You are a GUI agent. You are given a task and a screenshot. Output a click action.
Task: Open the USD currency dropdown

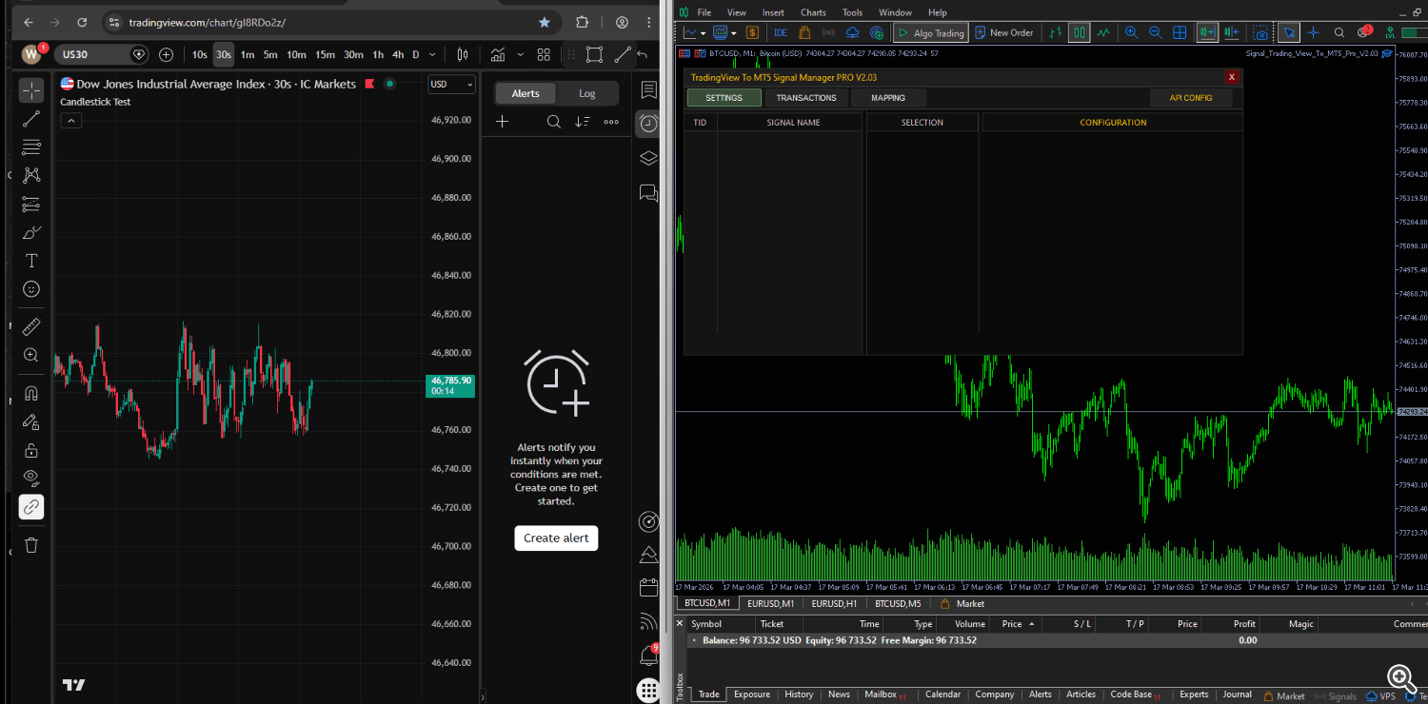tap(451, 85)
